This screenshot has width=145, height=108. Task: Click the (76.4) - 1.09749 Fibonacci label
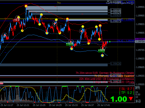point(126,41)
